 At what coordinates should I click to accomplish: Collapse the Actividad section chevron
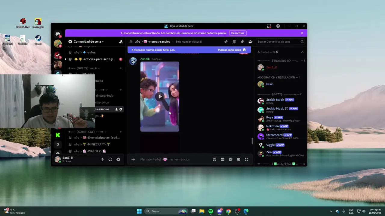(x=302, y=52)
